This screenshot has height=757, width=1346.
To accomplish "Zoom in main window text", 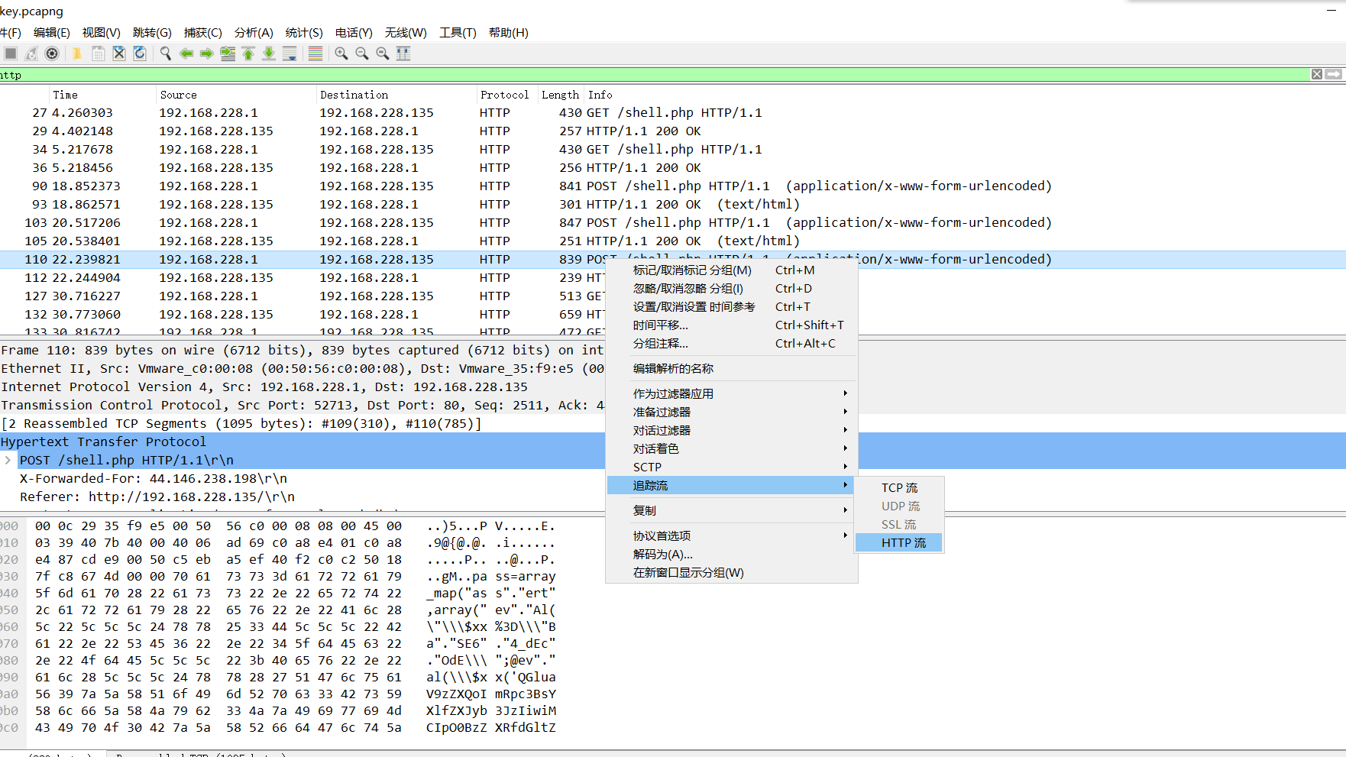I will coord(341,53).
